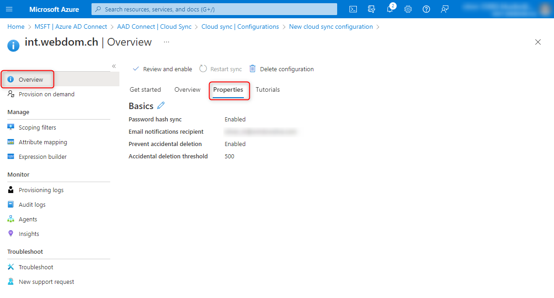Viewport: 554px width, 298px height.
Task: Switch to the Properties tab
Action: coord(228,89)
